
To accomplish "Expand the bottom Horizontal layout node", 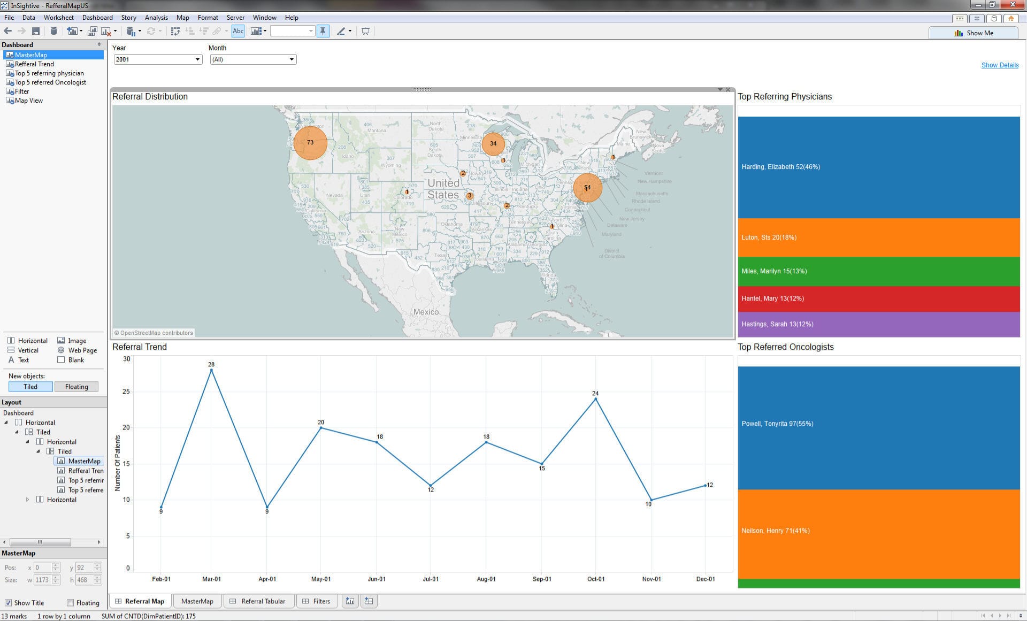I will 28,500.
